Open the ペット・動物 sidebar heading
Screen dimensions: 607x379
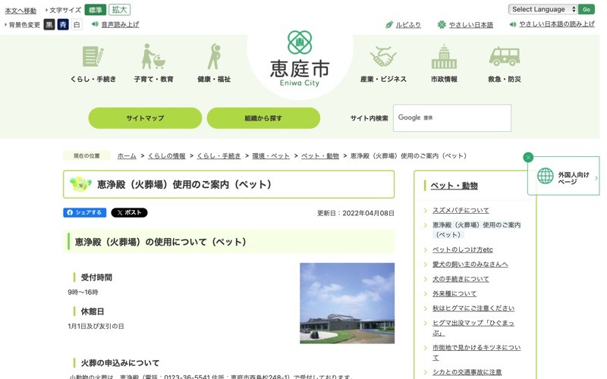454,186
